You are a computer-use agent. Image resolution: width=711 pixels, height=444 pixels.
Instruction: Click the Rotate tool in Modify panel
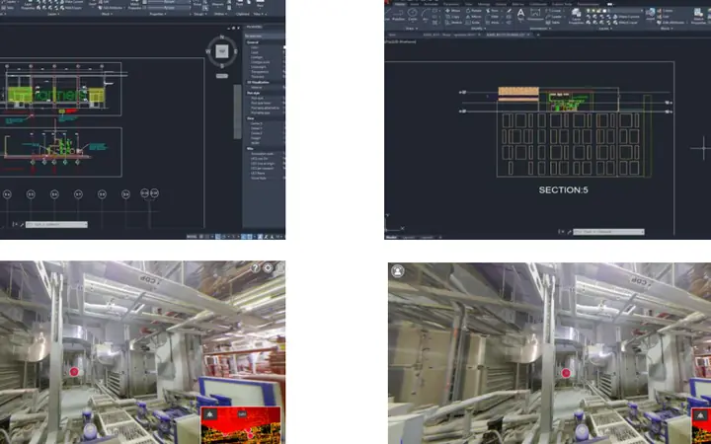[x=474, y=11]
